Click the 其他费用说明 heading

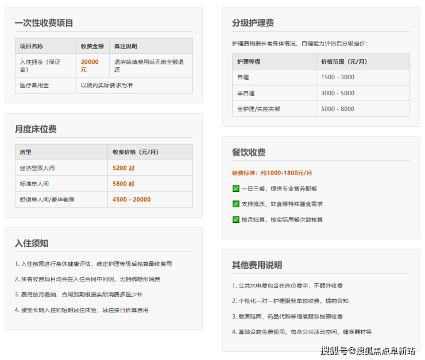pos(257,265)
